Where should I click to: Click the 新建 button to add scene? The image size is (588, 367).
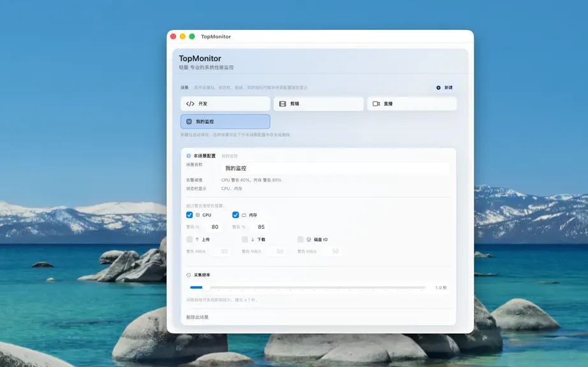pos(445,88)
